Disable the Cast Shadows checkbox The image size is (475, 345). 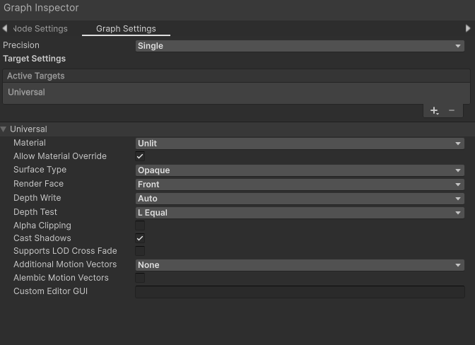pyautogui.click(x=140, y=238)
